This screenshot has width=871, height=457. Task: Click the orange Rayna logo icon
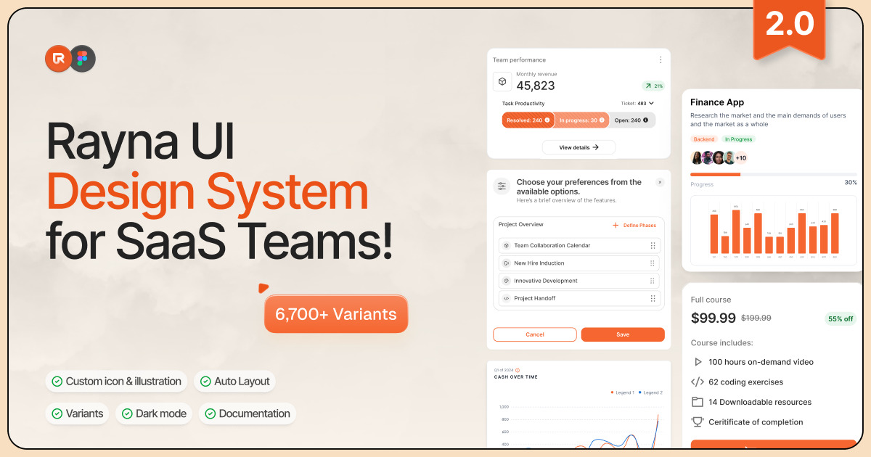pyautogui.click(x=58, y=59)
